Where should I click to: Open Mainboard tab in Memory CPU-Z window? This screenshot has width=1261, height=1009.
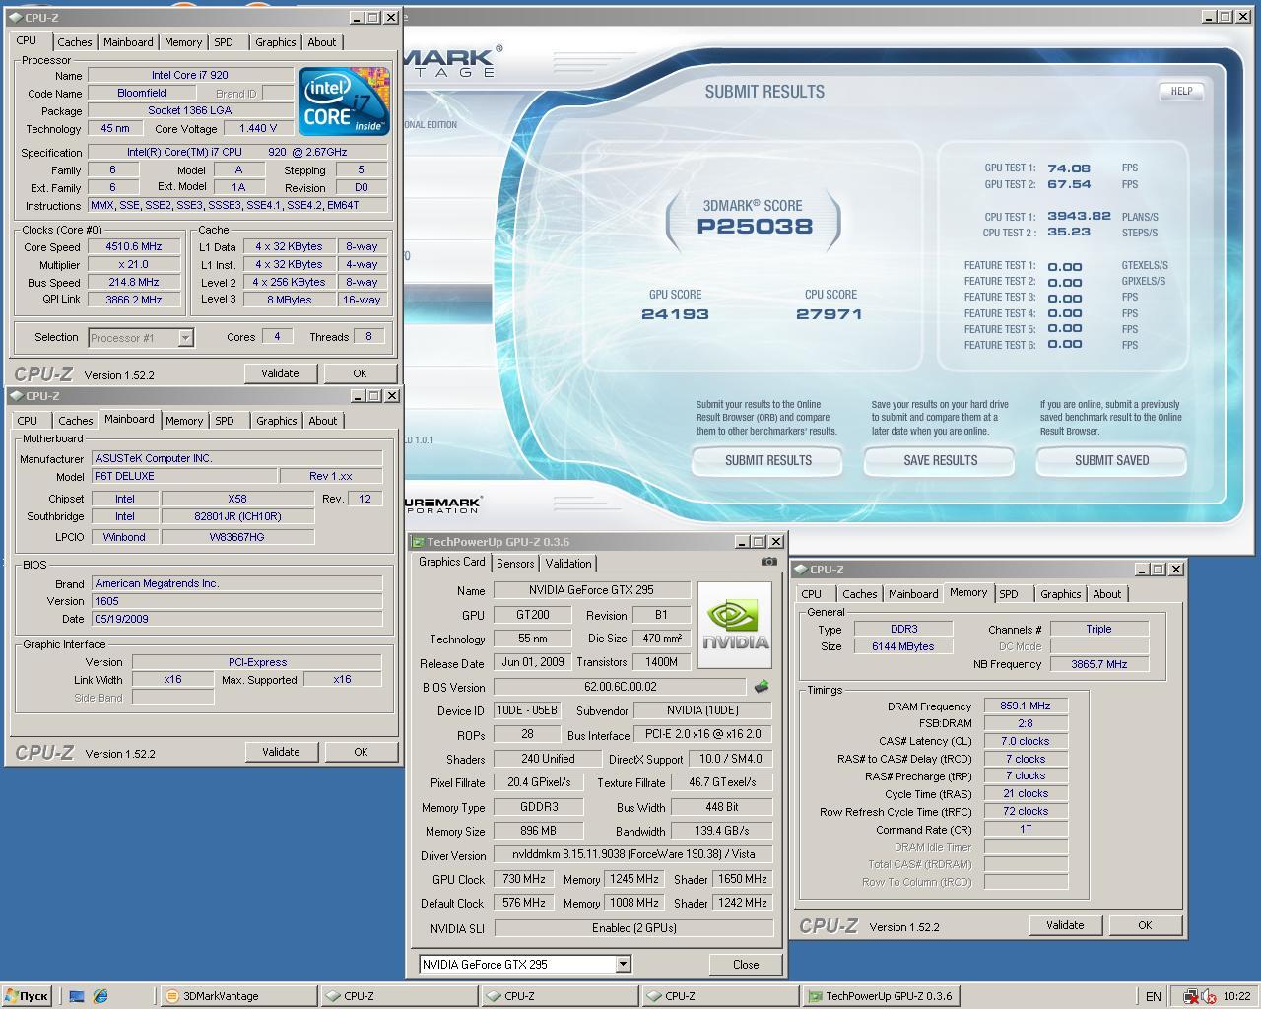[x=913, y=594]
